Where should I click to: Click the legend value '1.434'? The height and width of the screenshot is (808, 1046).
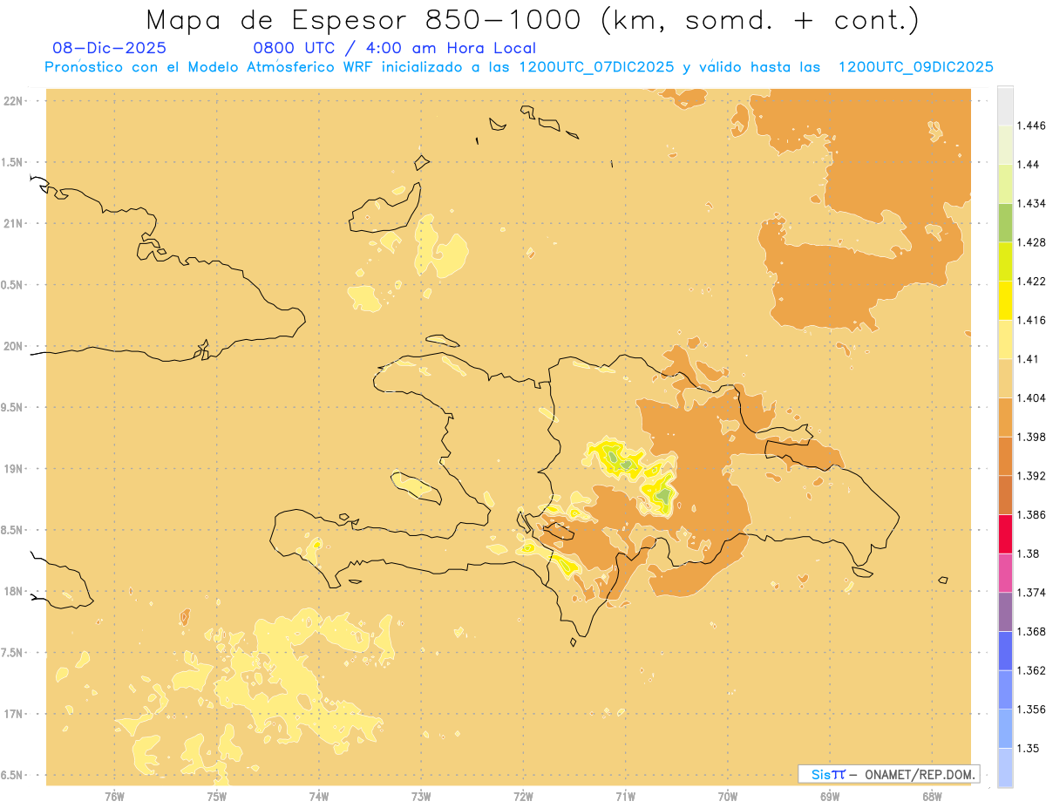(x=1031, y=203)
